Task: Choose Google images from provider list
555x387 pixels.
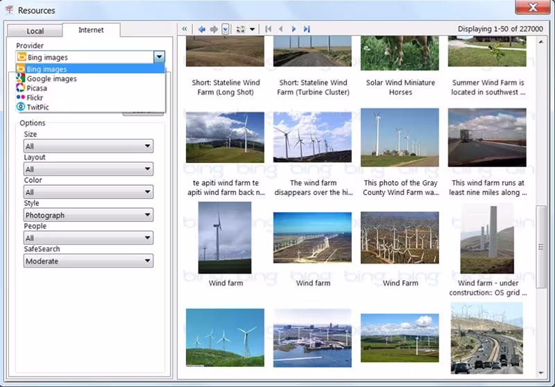Action: pyautogui.click(x=51, y=79)
